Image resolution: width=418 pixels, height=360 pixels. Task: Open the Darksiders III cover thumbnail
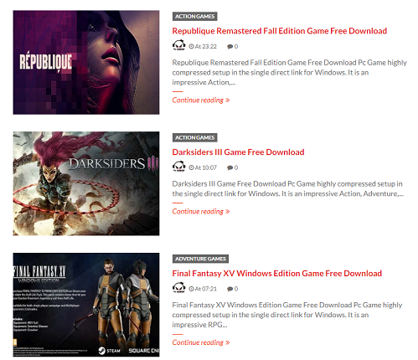click(86, 183)
